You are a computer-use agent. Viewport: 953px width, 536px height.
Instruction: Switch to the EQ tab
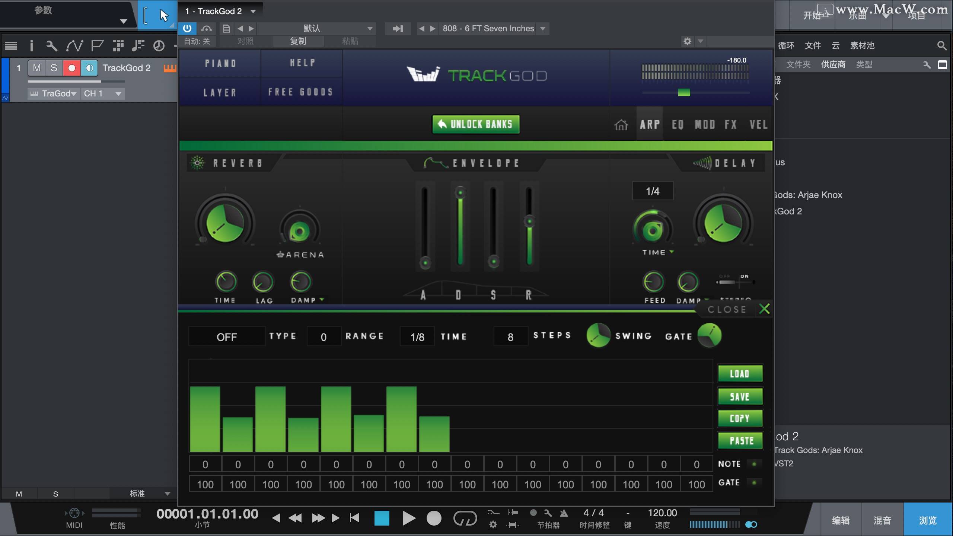click(x=678, y=125)
